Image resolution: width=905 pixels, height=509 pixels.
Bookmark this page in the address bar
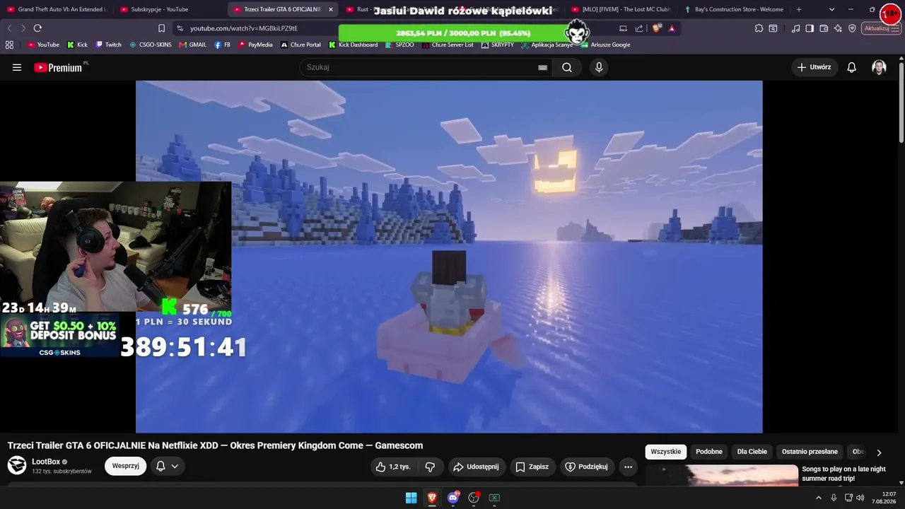click(x=161, y=28)
